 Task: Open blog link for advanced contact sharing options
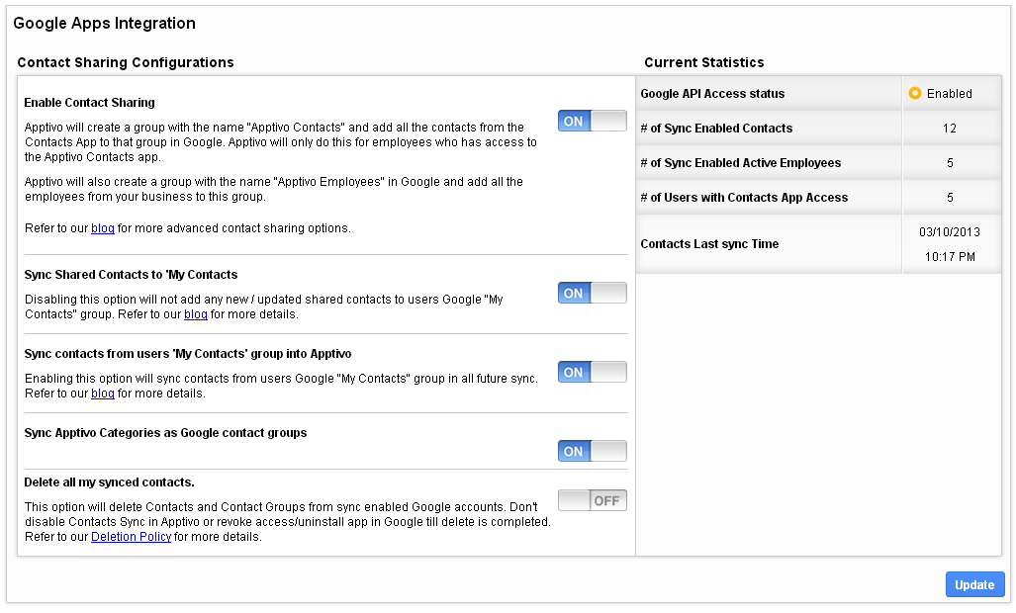click(x=103, y=228)
